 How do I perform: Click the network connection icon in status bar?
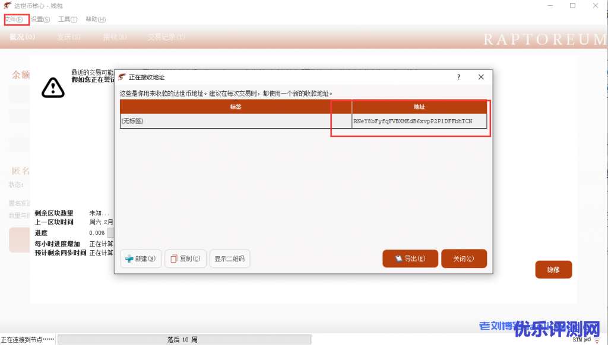point(597,340)
